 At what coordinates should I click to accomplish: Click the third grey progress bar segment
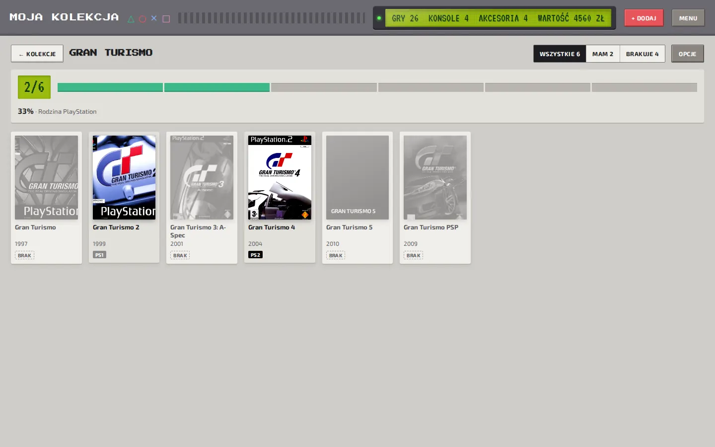click(x=324, y=87)
